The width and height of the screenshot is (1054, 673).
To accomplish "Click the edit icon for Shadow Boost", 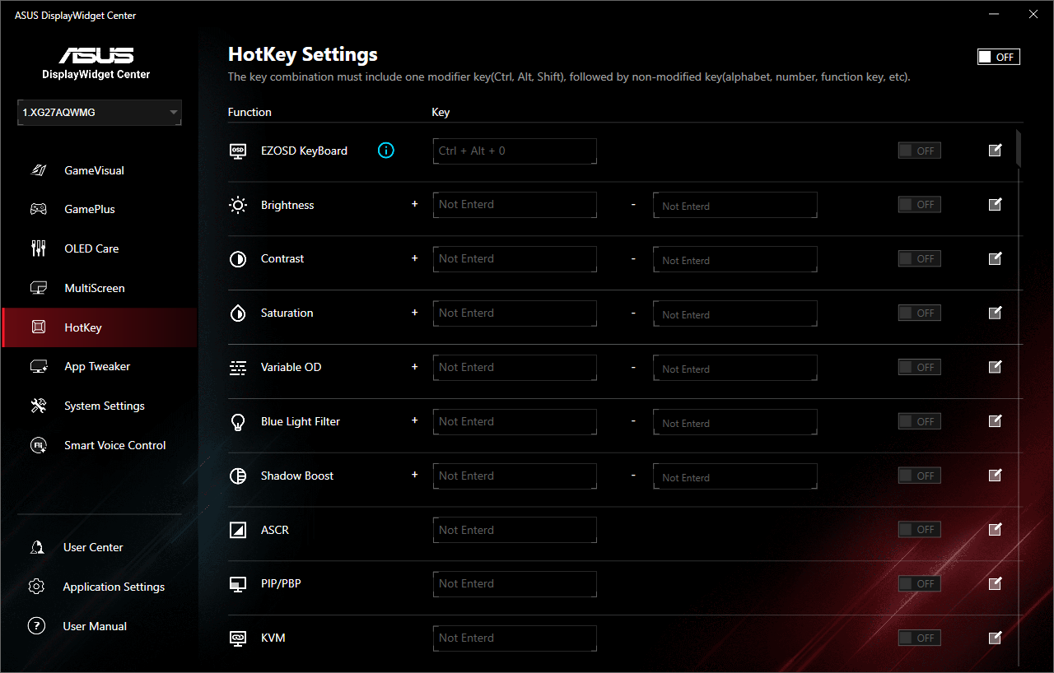I will [x=995, y=476].
